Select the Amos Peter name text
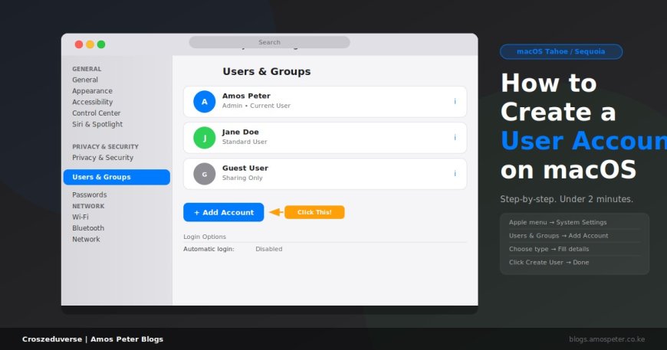The height and width of the screenshot is (350, 667). (x=246, y=96)
